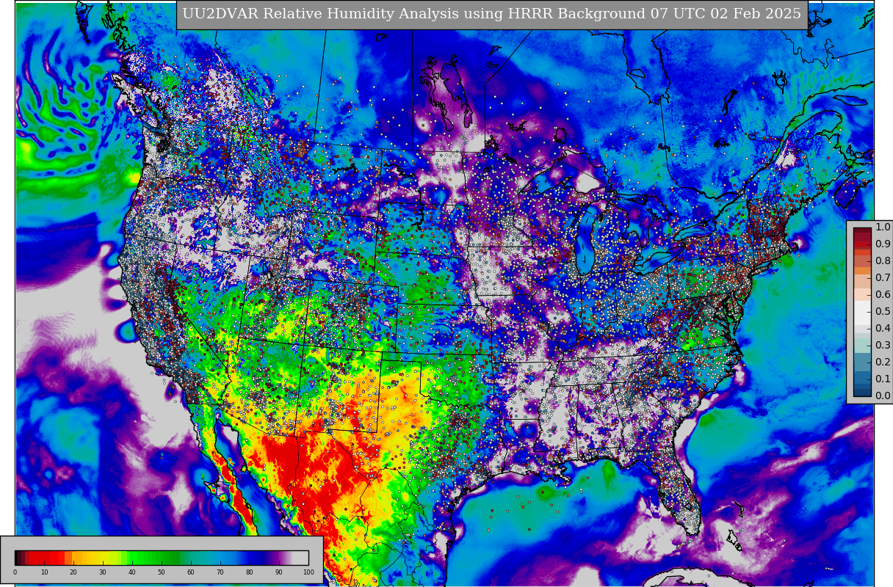Click the 50 tick label on humidity scale
Viewport: 893px width, 587px height.
pyautogui.click(x=162, y=572)
